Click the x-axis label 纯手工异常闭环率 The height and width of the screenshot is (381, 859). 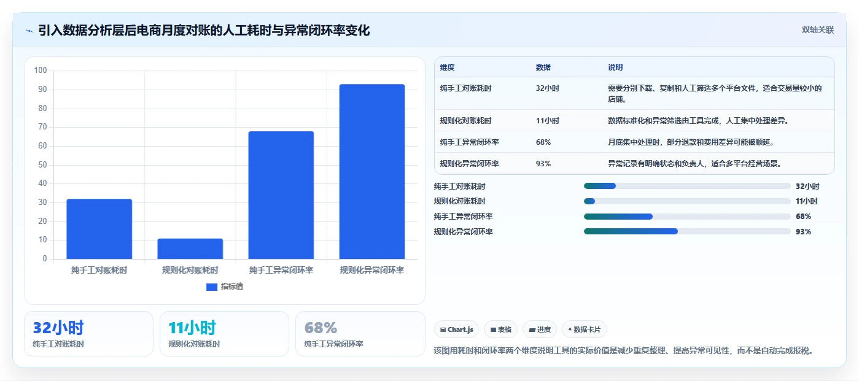click(281, 270)
